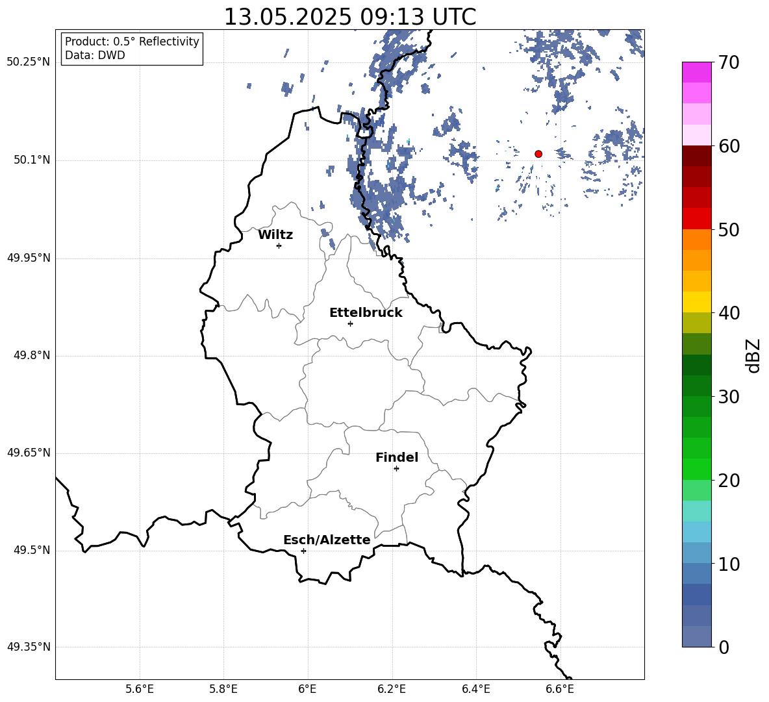Click the Esch/Alzette city label
The height and width of the screenshot is (702, 769).
327,540
